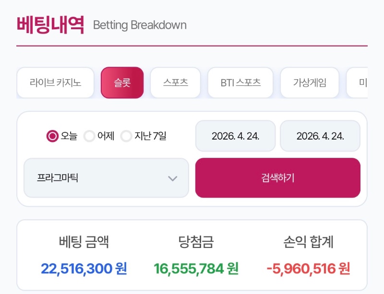Choose the 지난 7일 date range option

point(127,136)
